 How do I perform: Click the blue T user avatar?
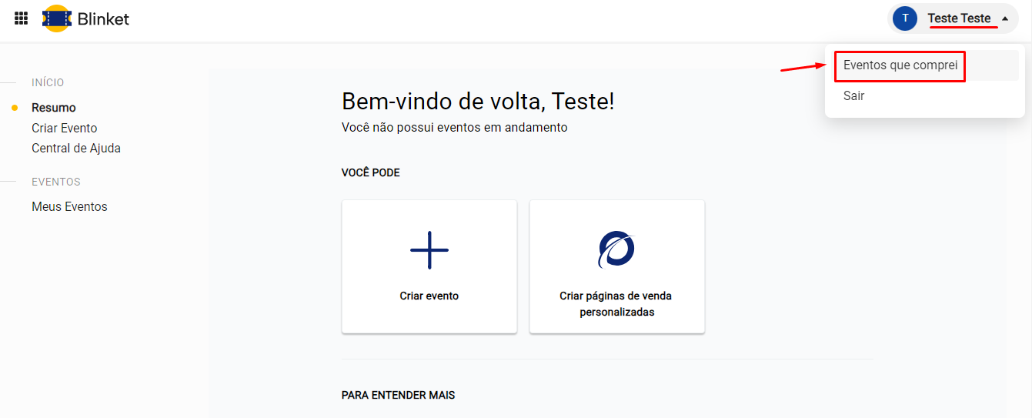point(905,18)
